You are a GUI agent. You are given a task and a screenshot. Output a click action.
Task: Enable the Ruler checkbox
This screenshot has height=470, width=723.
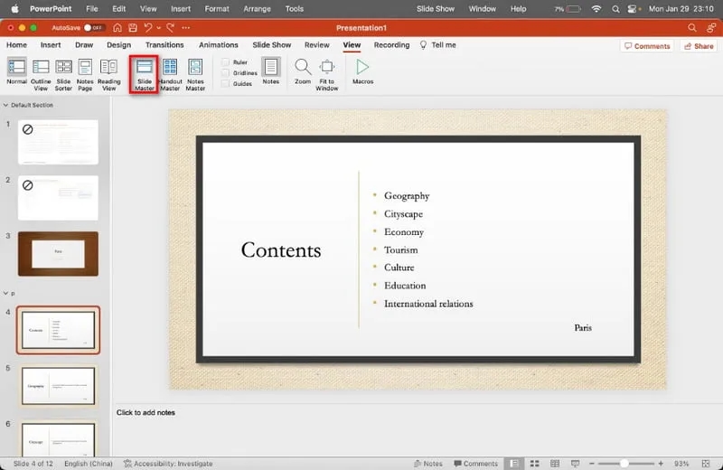click(225, 62)
